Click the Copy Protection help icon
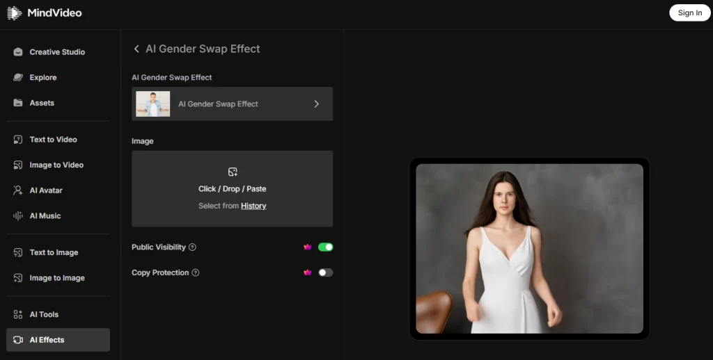The width and height of the screenshot is (713, 360). coord(196,273)
